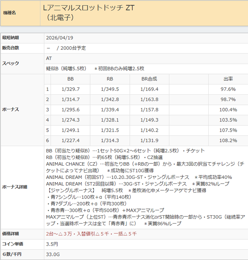Click the 販売台数 row label
Screen dimensions: 248x260
10,48
